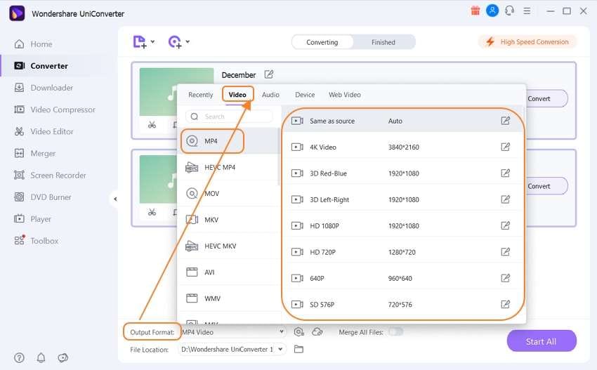Image resolution: width=597 pixels, height=370 pixels.
Task: Switch to the Recently tab
Action: [201, 95]
